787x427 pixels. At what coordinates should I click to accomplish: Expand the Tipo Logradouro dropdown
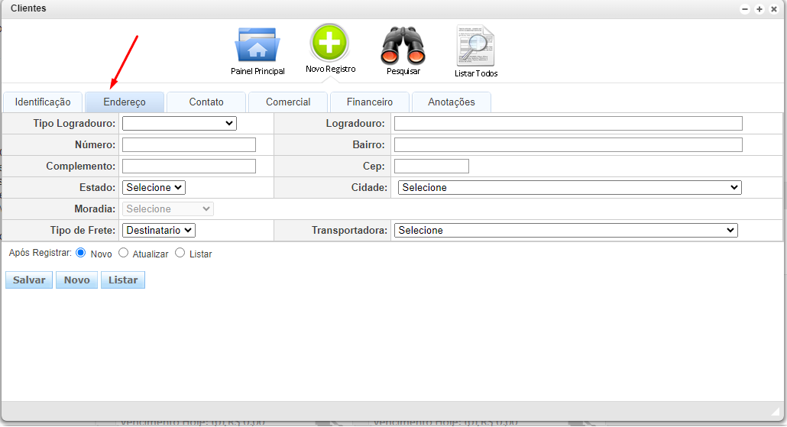[x=180, y=123]
